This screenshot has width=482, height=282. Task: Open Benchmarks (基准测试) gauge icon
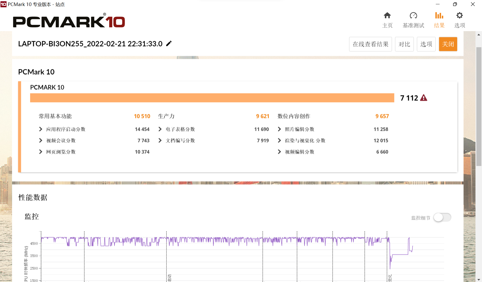(x=413, y=16)
